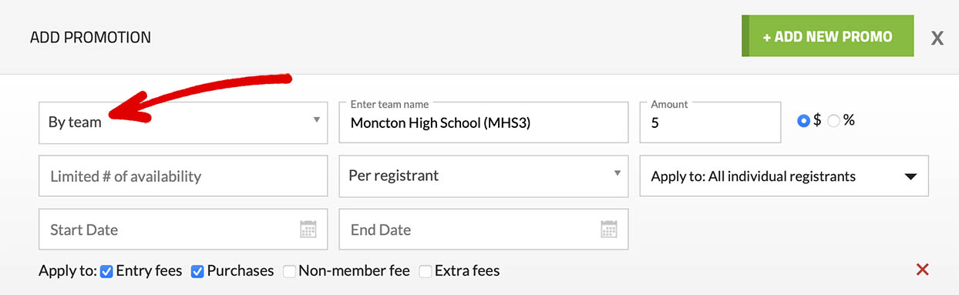This screenshot has width=959, height=295.
Task: Click the Enter team name field
Action: point(484,122)
